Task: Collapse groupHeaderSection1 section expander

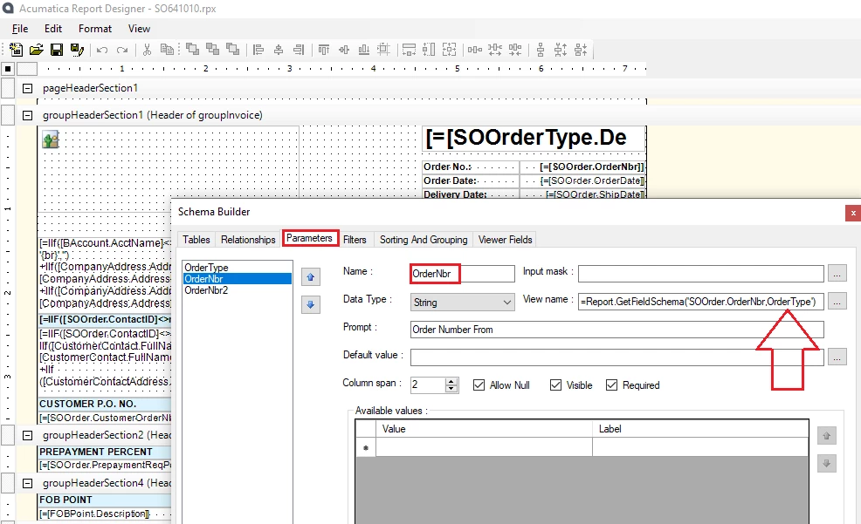Action: click(27, 116)
